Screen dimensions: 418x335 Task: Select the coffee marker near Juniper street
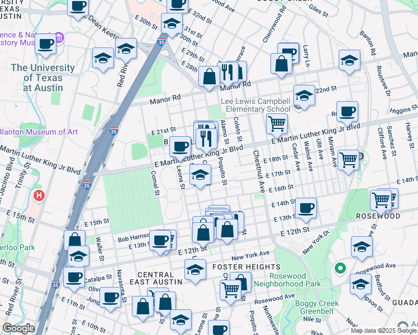[x=110, y=298]
